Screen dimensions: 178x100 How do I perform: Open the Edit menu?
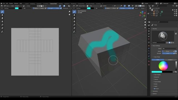(7, 4)
